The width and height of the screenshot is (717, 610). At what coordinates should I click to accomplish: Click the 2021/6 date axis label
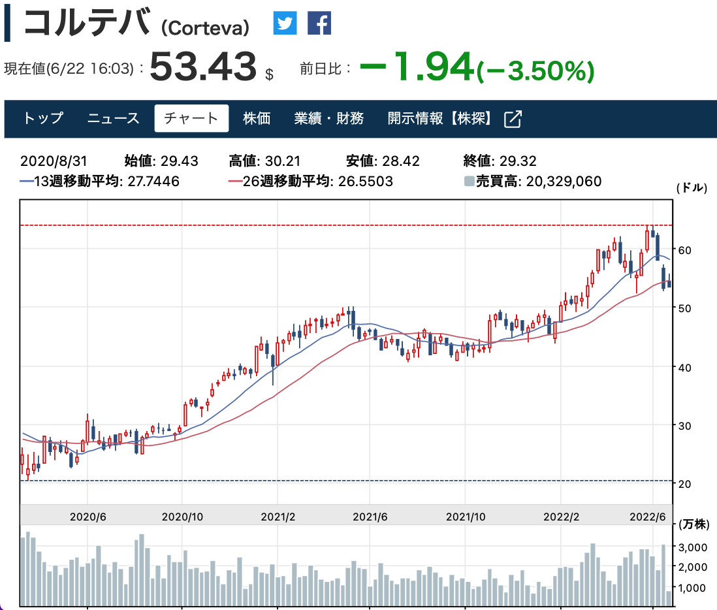point(370,517)
